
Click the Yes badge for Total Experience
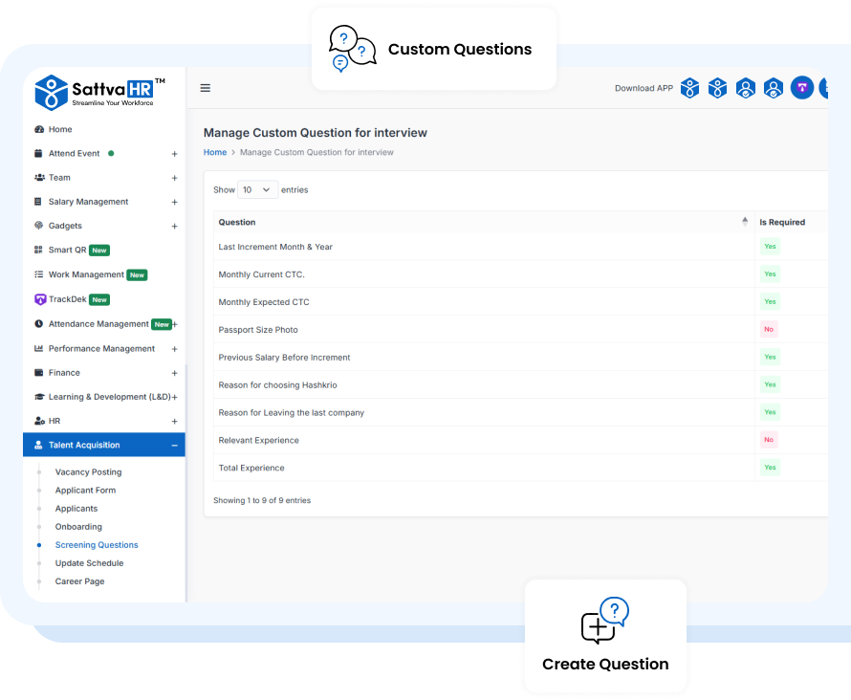pyautogui.click(x=770, y=467)
